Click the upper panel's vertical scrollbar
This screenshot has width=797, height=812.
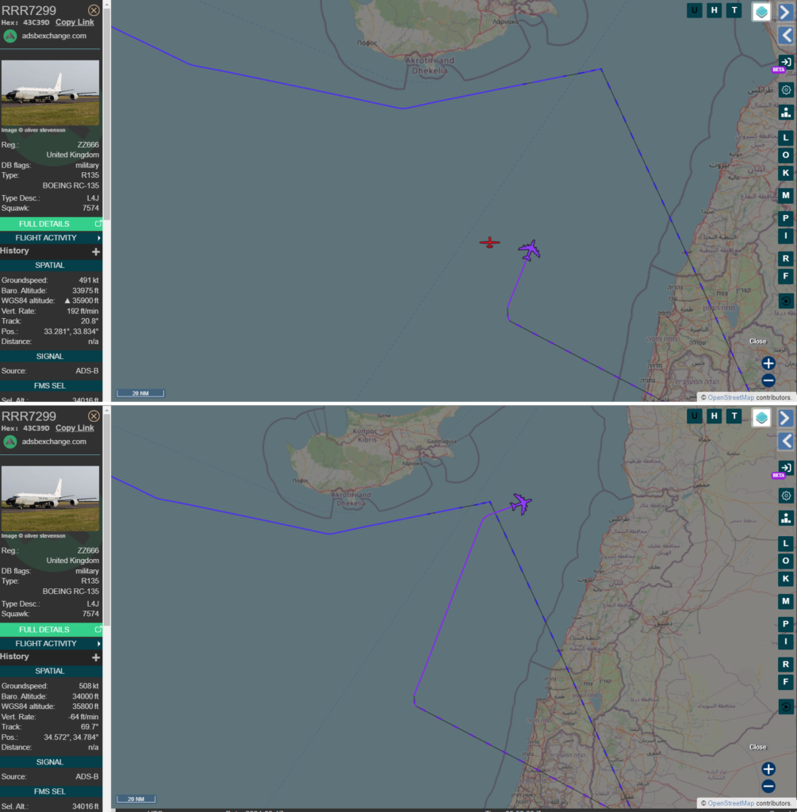(x=107, y=114)
